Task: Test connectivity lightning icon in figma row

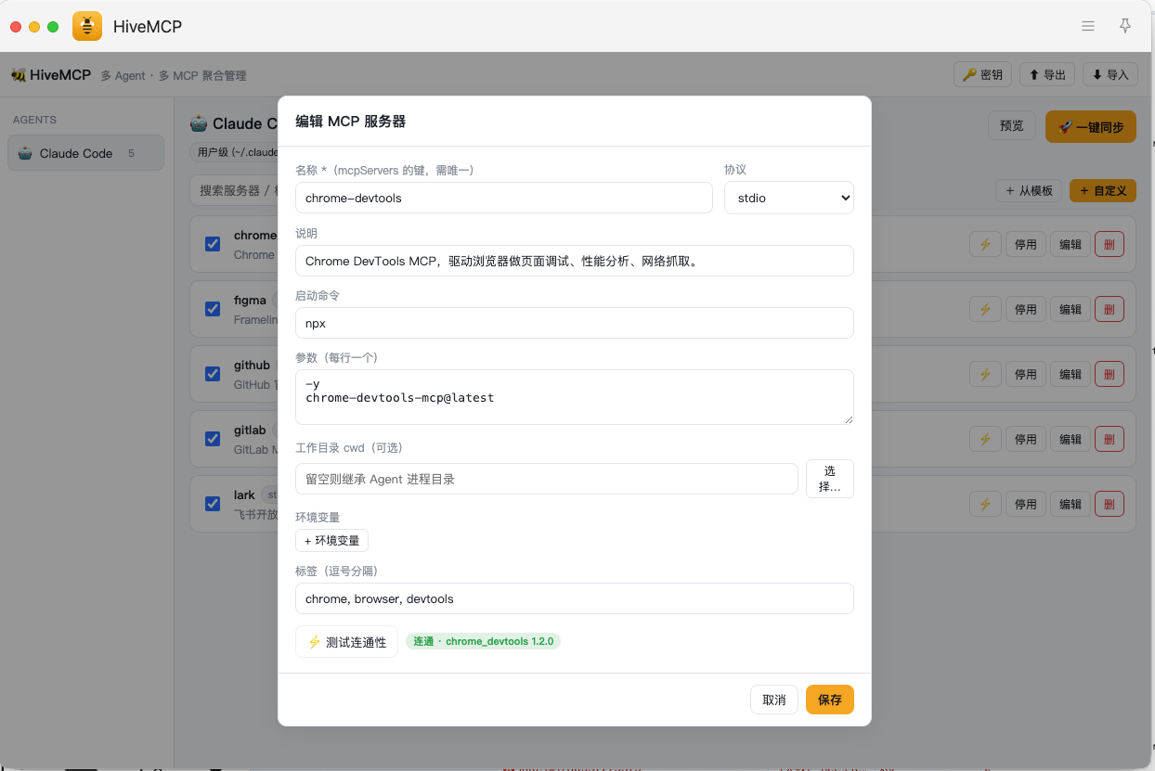Action: 985,309
